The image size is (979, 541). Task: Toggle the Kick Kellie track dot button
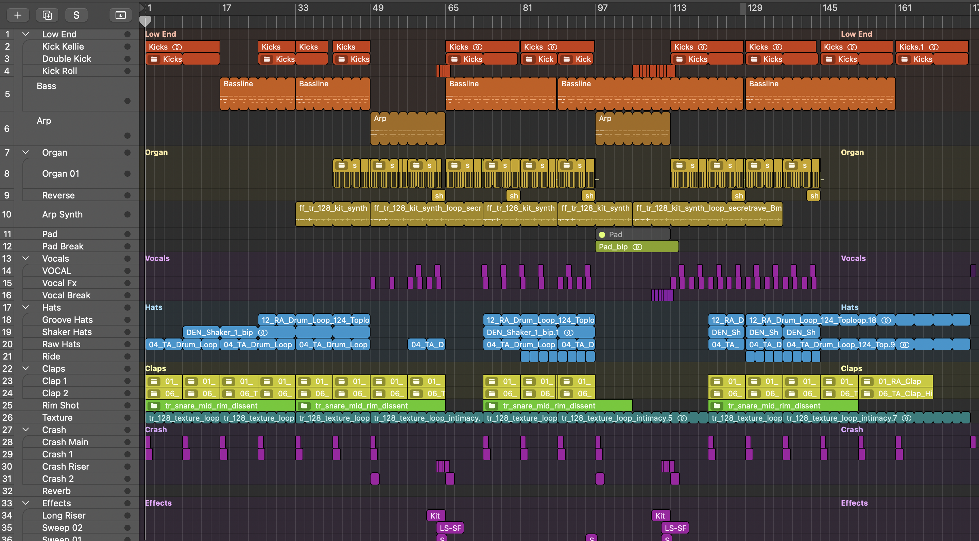(x=127, y=46)
